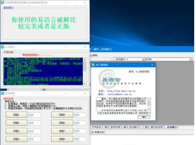Click the green 你使用的易语言破解比较完美或者是正版 message
Image resolution: width=196 pixels, height=145 pixels.
pyautogui.click(x=44, y=23)
